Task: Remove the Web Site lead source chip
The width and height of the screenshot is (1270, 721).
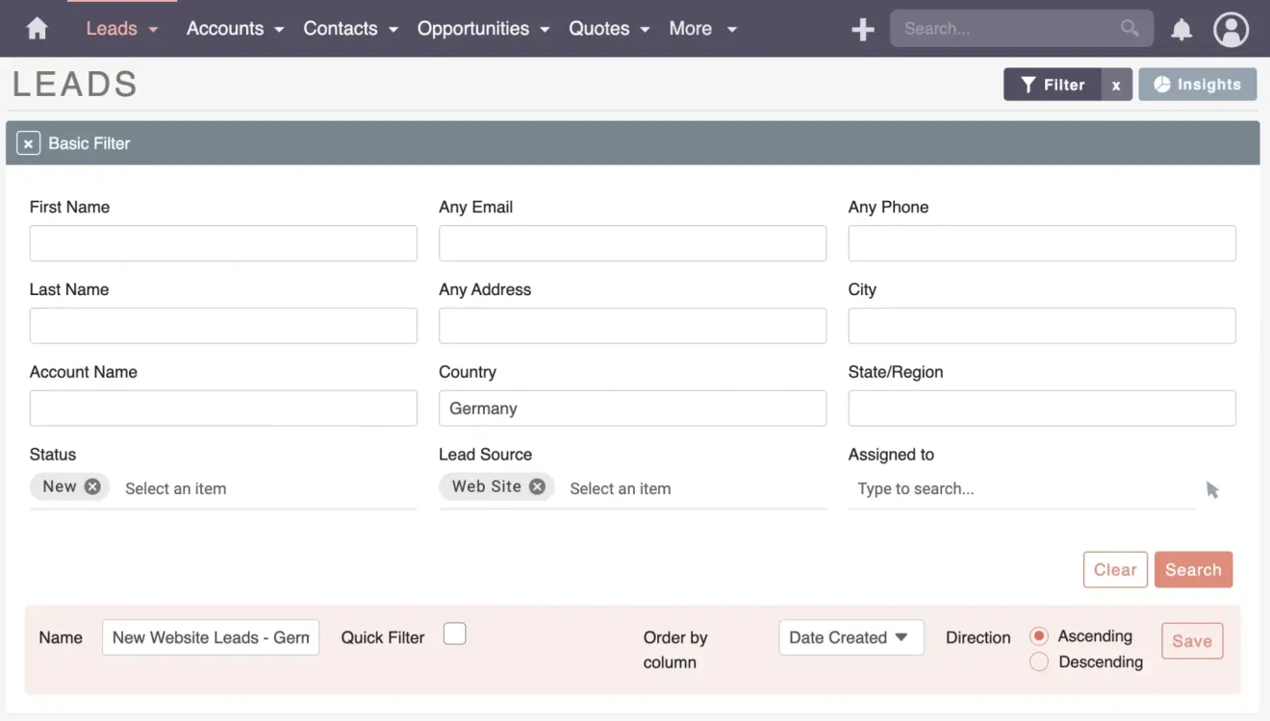Action: pos(538,486)
